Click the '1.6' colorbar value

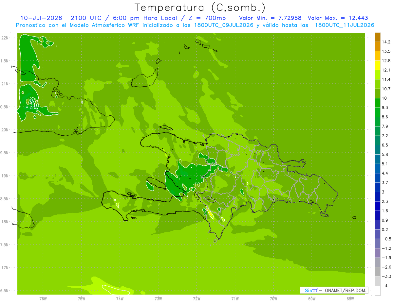pos(385,210)
